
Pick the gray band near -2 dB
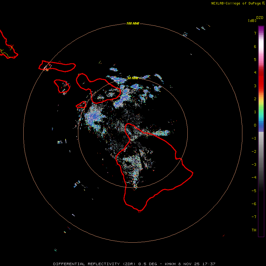261,151
